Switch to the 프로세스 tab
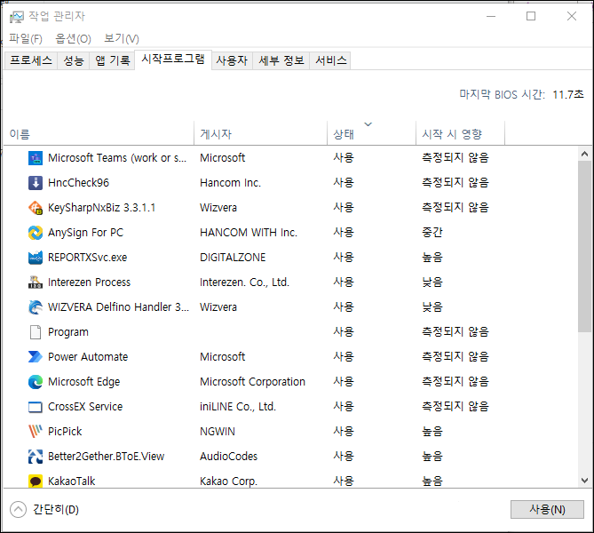The height and width of the screenshot is (533, 594). (x=31, y=60)
